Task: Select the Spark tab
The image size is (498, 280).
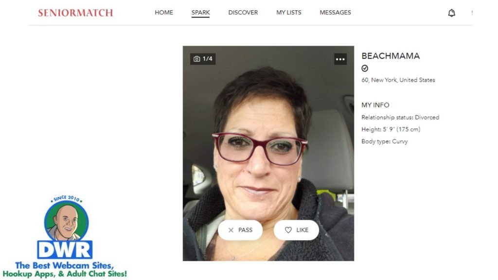Action: click(200, 12)
